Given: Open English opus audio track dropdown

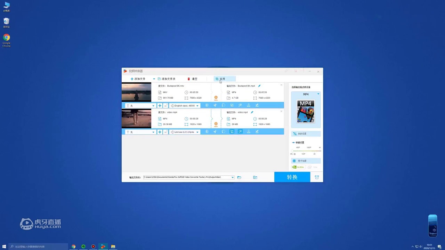Looking at the screenshot, I should click(185, 106).
